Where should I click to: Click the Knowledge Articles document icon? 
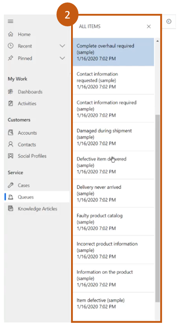pyautogui.click(x=10, y=208)
